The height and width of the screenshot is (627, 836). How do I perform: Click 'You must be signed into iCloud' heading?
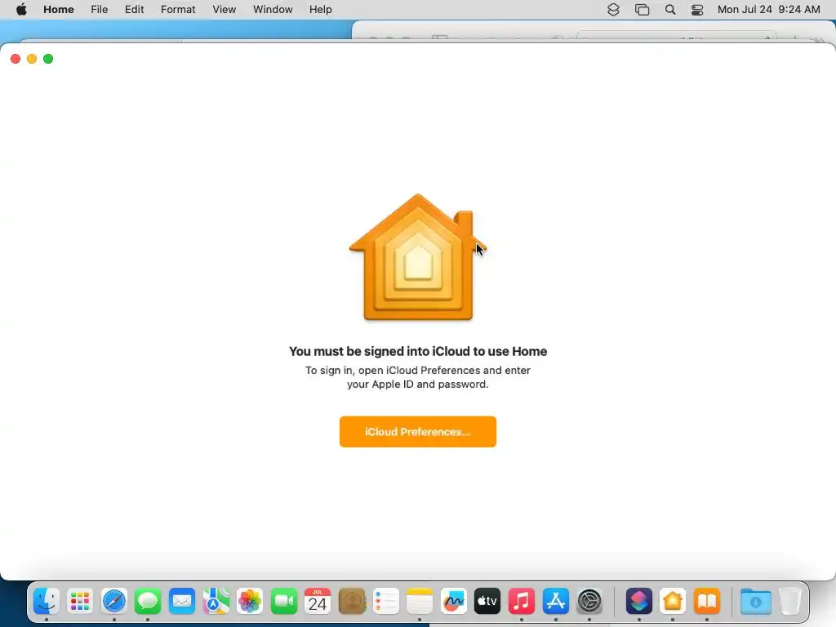click(417, 351)
